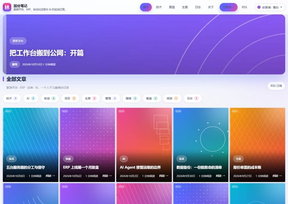This screenshot has width=288, height=204.
Task: Click the 随笔 tag on the featured banner
Action: pos(15,64)
